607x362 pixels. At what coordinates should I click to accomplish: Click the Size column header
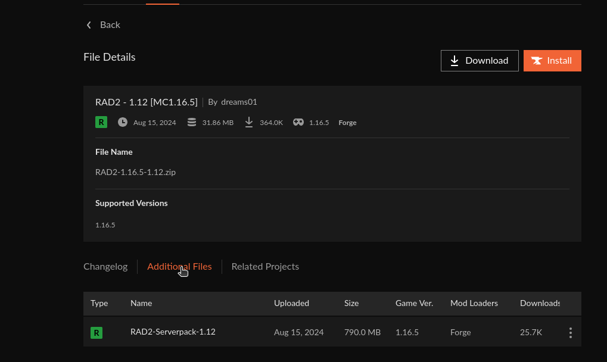tap(351, 303)
